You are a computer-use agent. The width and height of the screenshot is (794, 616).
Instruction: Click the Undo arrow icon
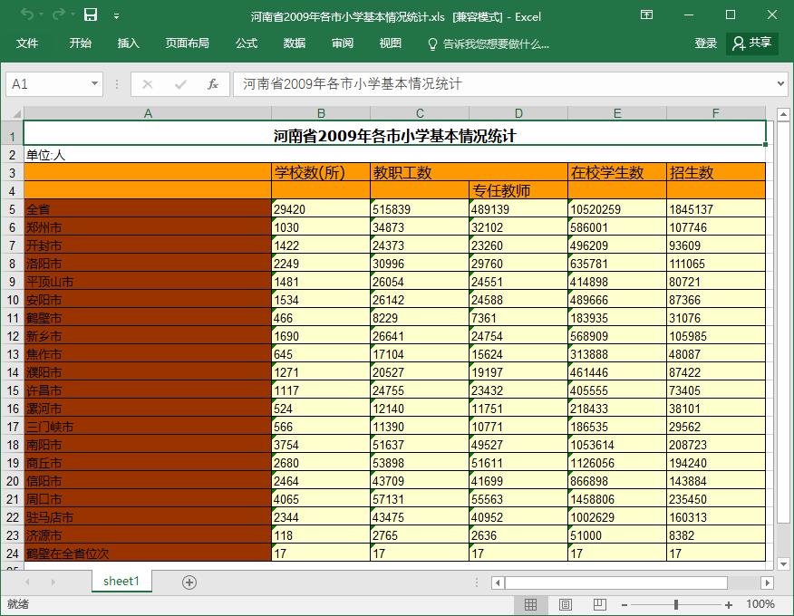(27, 14)
